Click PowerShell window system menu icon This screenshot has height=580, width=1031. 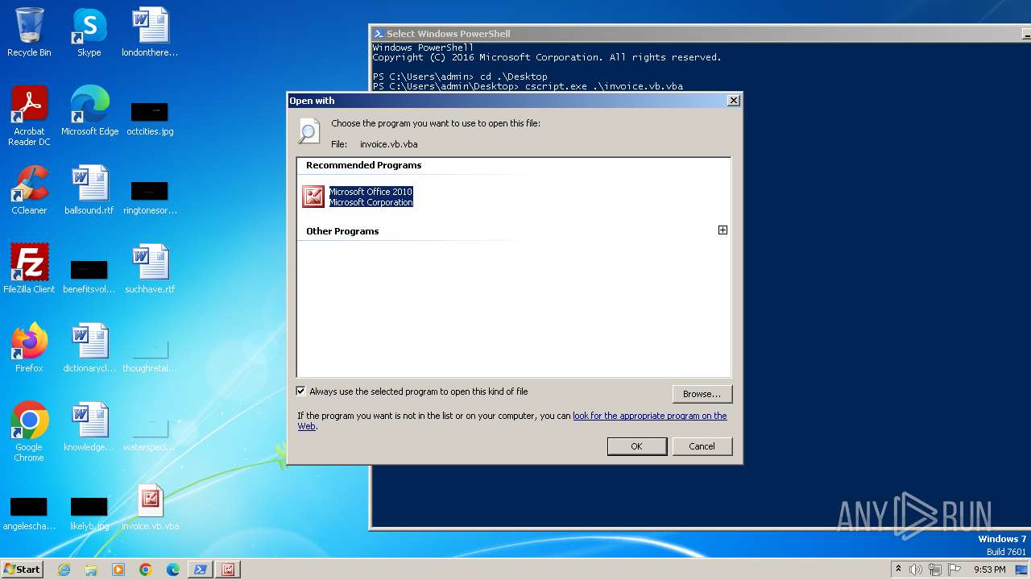379,34
